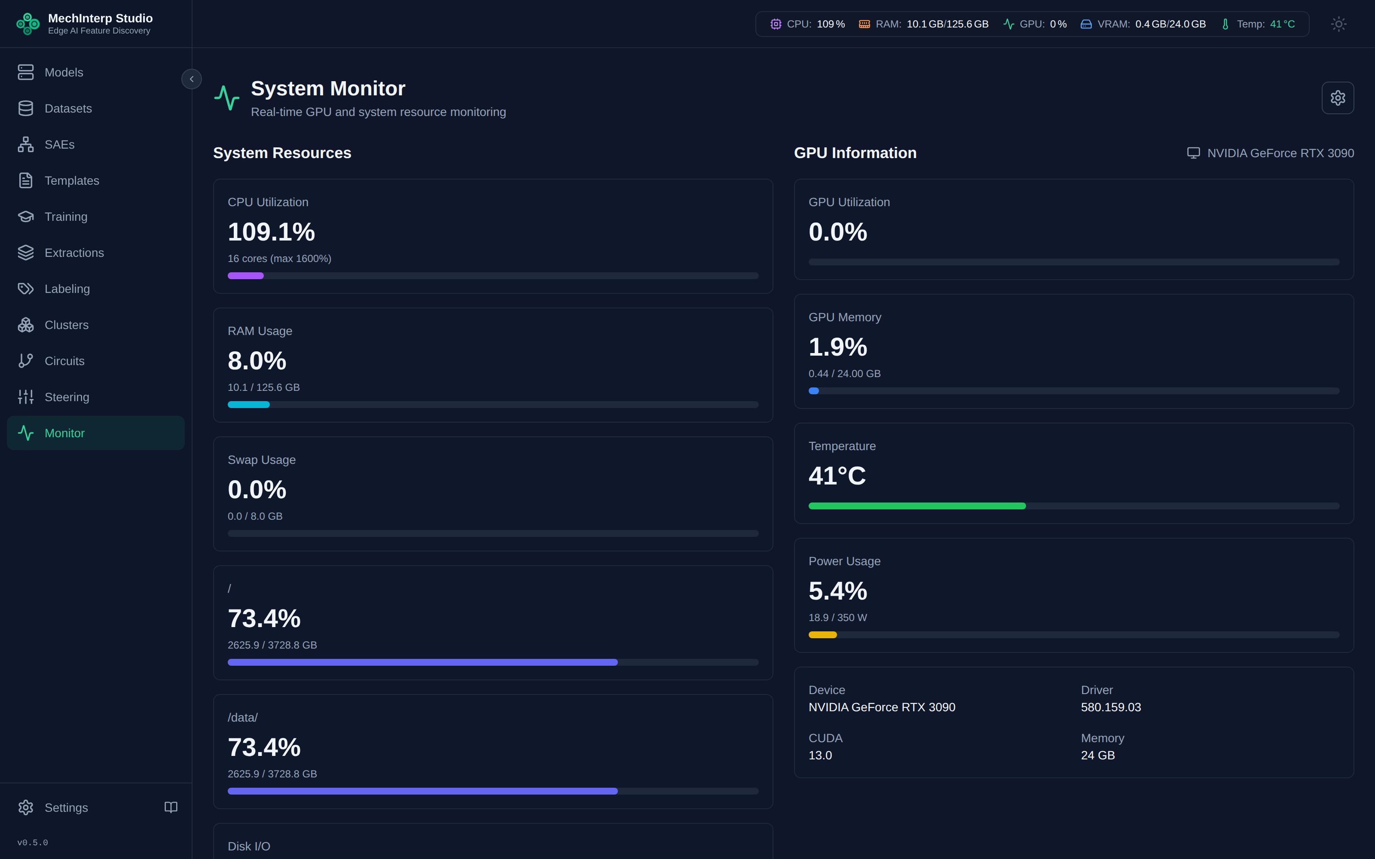Click the GPU Memory 0.44 / 24.00 GB text

(844, 374)
